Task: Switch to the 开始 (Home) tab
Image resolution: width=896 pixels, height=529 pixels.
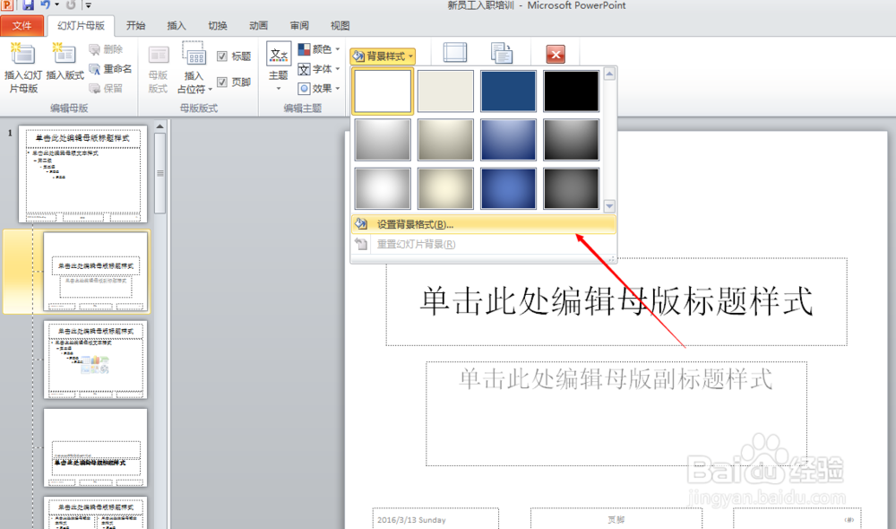Action: [135, 26]
